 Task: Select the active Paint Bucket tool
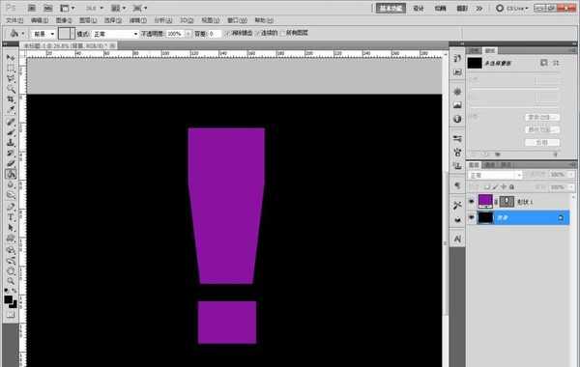pos(11,174)
